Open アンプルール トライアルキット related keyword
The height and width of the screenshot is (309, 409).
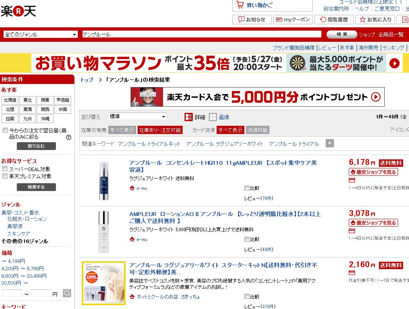click(x=149, y=144)
